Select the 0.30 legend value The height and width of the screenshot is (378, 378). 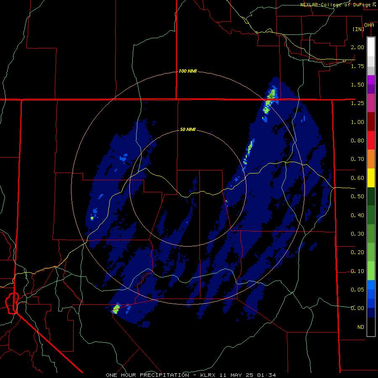tap(357, 234)
